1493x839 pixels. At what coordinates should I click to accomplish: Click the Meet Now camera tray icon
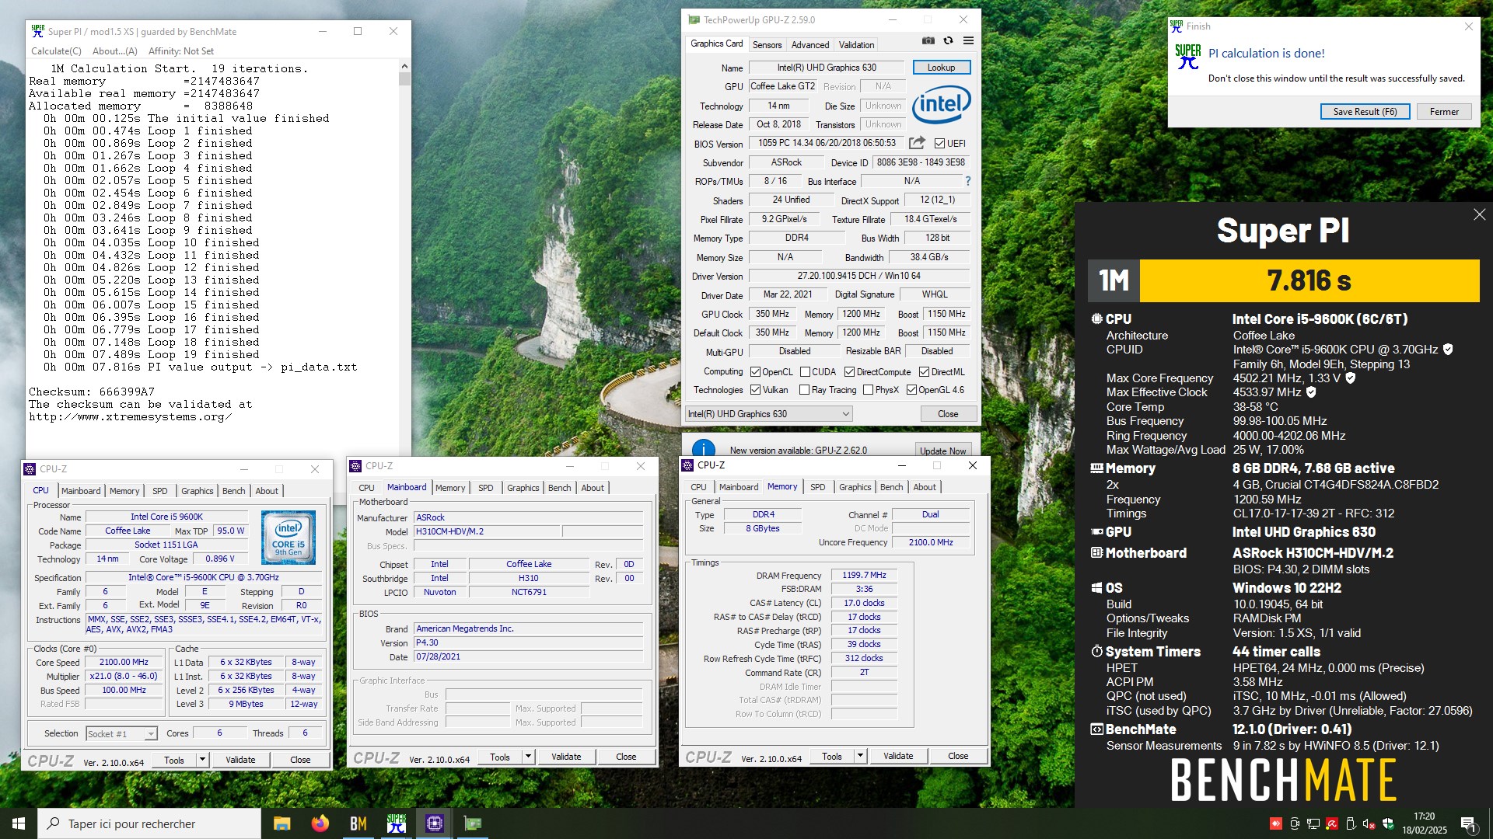(1295, 823)
